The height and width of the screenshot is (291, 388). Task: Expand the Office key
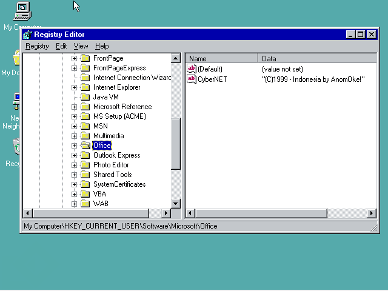74,145
